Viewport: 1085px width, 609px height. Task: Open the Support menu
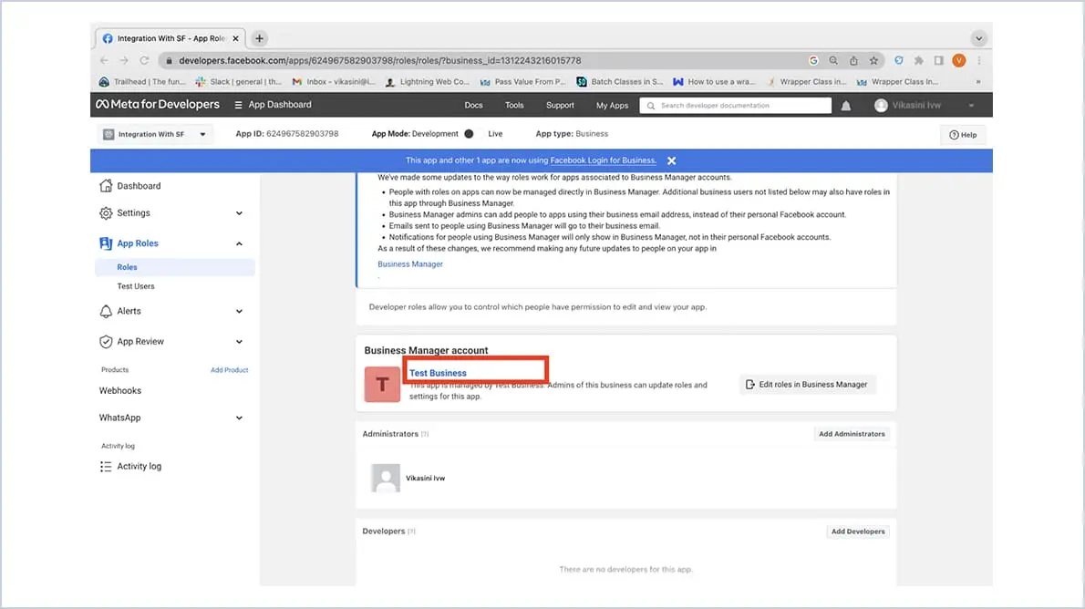click(x=560, y=105)
